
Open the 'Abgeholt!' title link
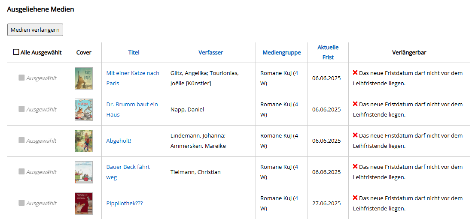point(119,141)
